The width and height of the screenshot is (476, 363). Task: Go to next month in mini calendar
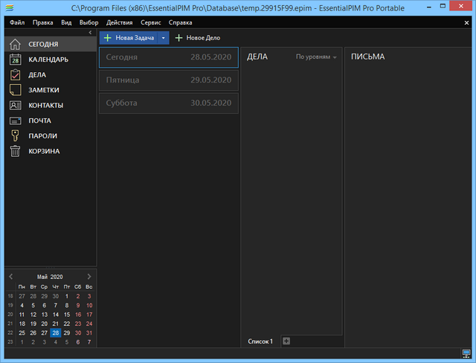click(x=89, y=276)
